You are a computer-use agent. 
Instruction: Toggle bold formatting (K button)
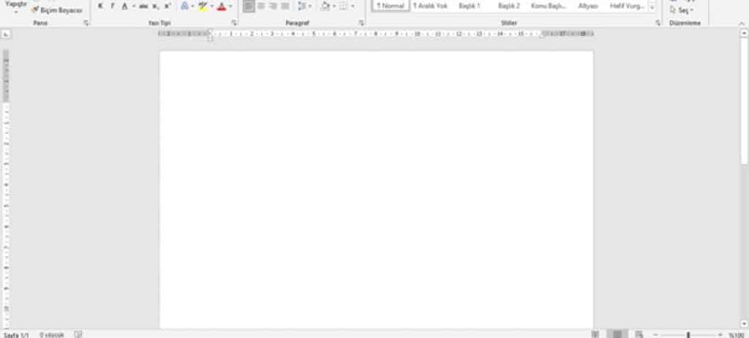tap(100, 6)
